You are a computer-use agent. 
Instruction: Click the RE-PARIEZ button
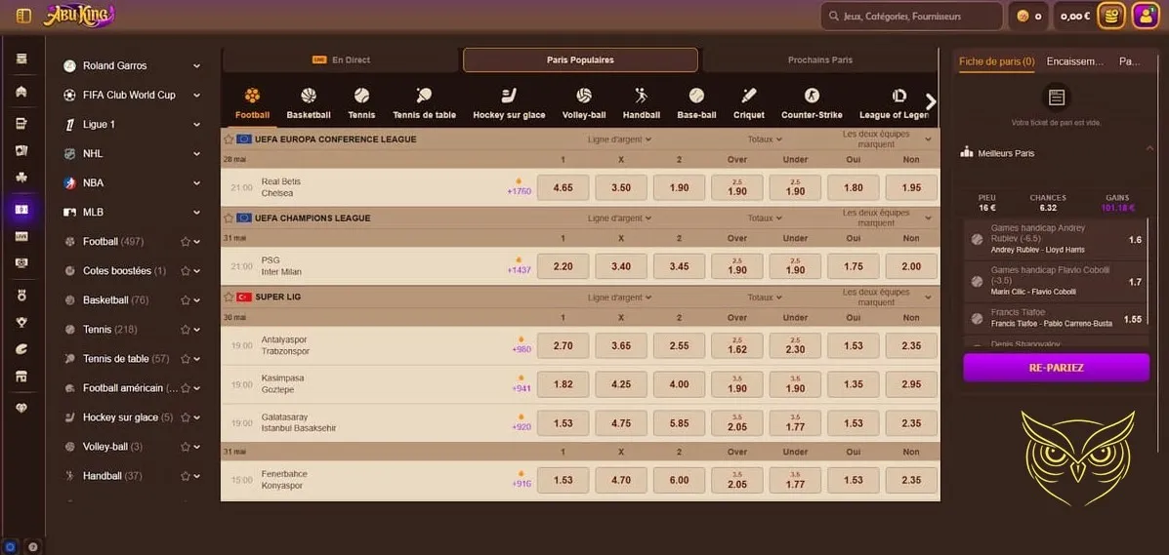point(1056,368)
